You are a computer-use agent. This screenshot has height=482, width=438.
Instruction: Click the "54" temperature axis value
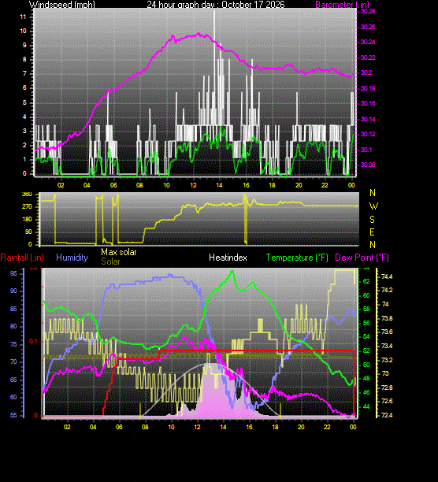(366, 337)
